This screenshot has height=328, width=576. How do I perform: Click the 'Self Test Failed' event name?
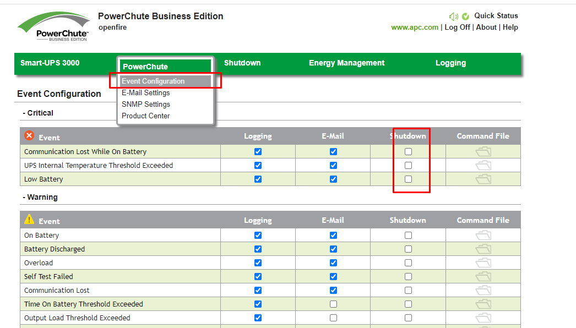pos(48,277)
